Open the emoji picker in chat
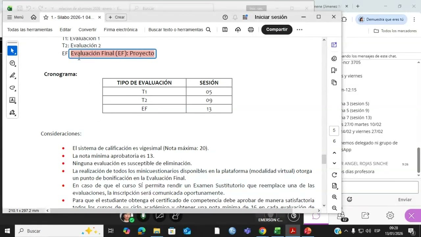 (x=349, y=199)
